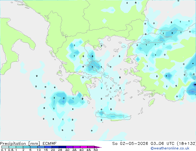Select the 35–40 mm legend swatch
Viewport: 196px width, 151px height.
point(77,147)
